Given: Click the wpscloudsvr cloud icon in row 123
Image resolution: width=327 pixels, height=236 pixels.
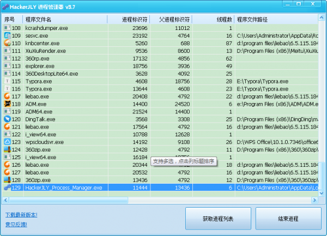Looking at the screenshot, I should coord(7,142).
